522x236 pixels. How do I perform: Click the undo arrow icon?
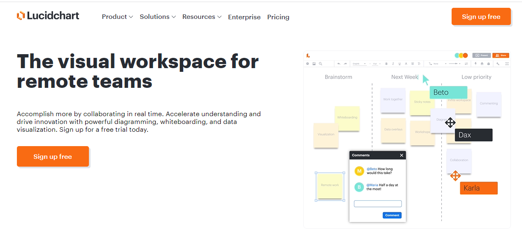pos(339,64)
